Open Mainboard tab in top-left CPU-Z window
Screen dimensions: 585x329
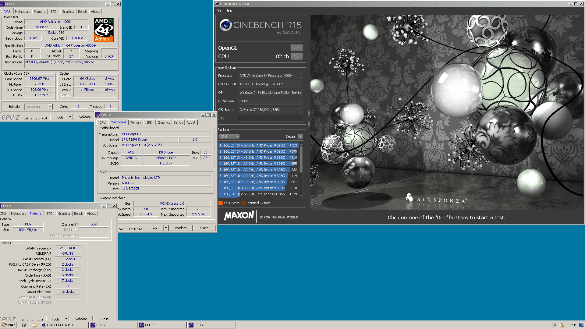point(23,12)
